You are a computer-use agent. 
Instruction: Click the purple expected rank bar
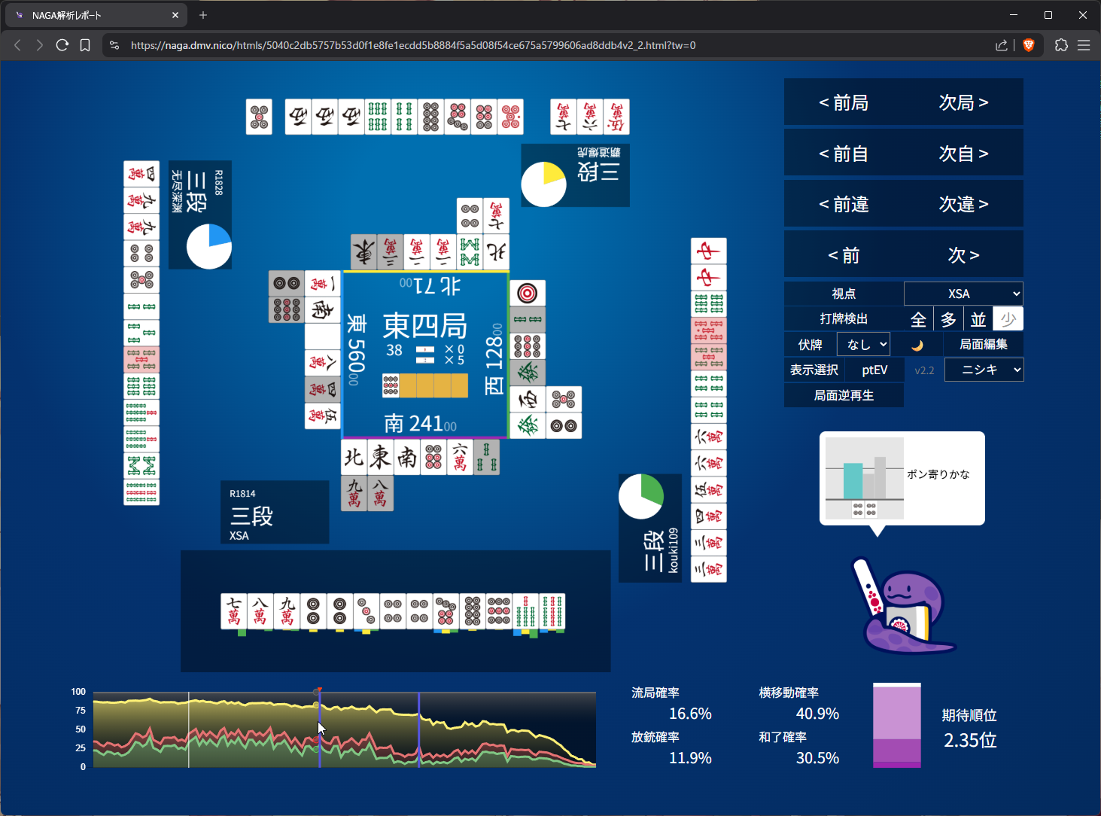[896, 726]
